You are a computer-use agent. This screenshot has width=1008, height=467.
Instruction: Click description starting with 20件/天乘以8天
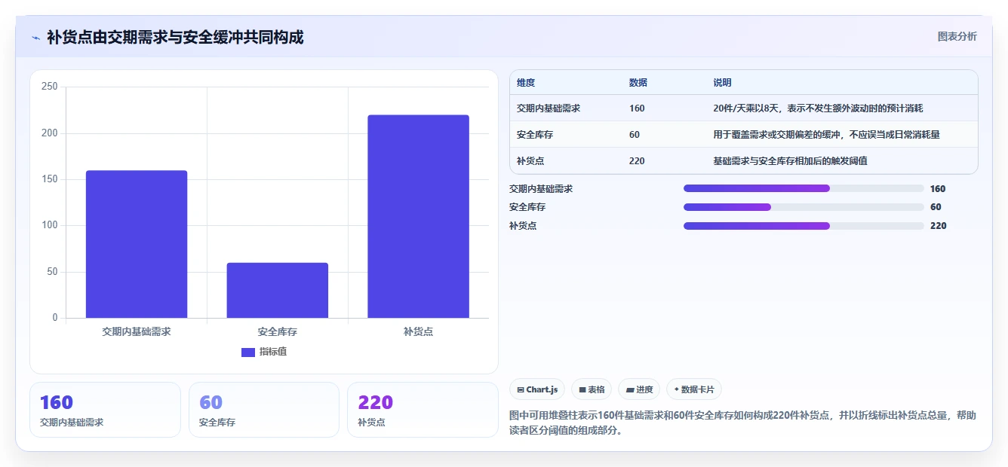[818, 108]
